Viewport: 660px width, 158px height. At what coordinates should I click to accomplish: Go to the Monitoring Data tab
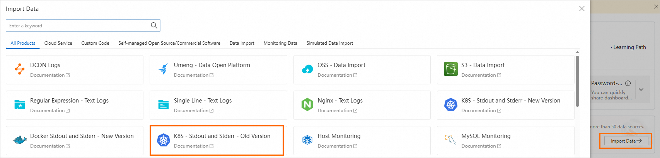pos(280,43)
